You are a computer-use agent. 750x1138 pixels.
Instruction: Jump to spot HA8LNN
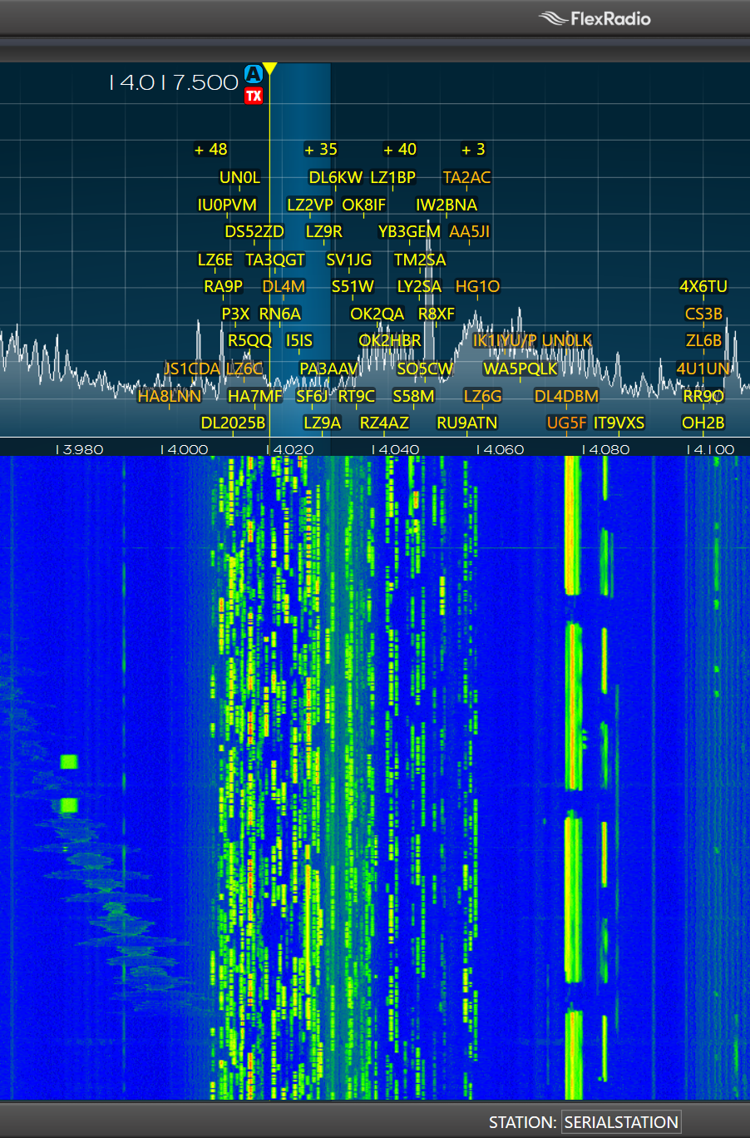[x=170, y=396]
